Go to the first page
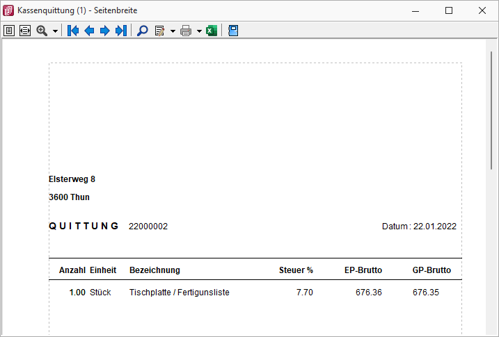 click(x=73, y=31)
